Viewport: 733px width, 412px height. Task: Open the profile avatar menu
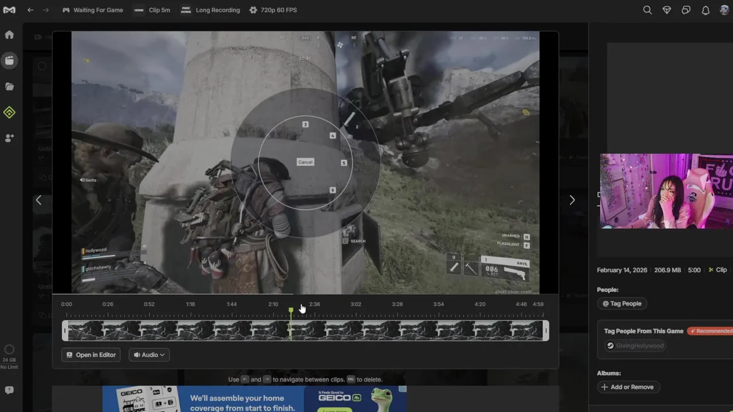pyautogui.click(x=724, y=10)
